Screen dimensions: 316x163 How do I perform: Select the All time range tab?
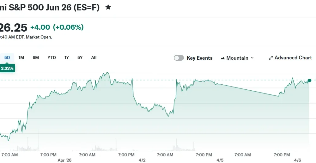click(x=94, y=57)
